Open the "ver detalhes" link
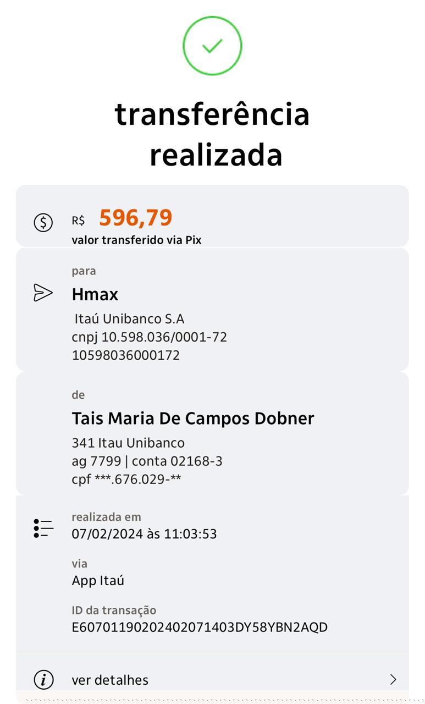 point(110,680)
